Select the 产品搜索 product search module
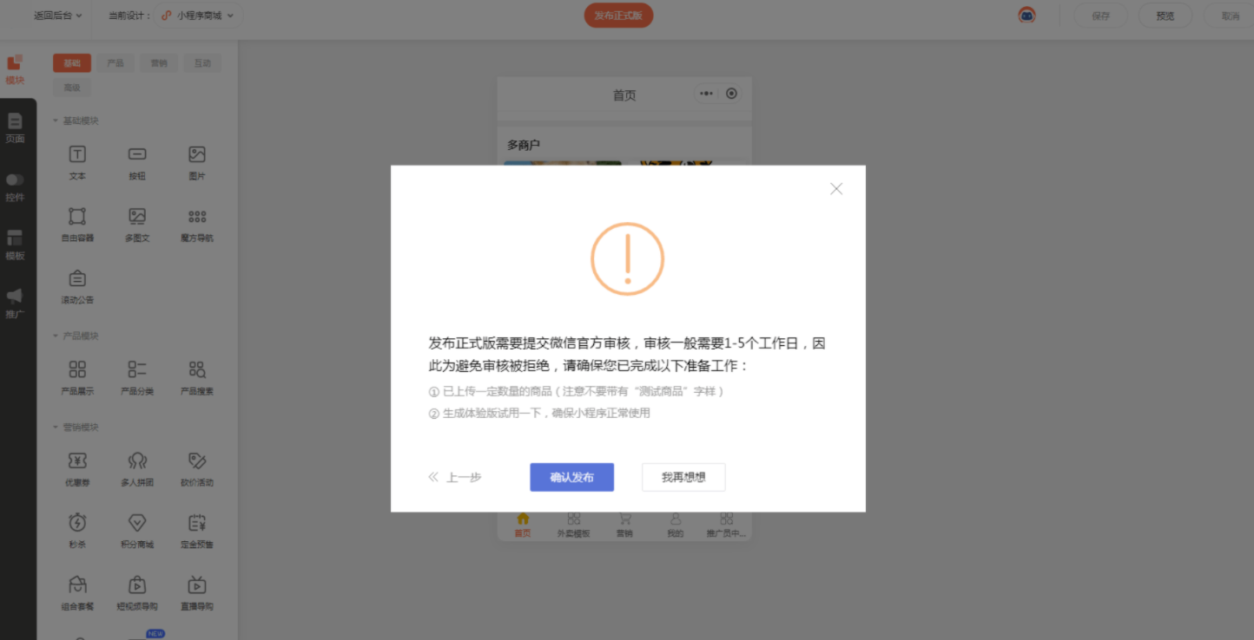This screenshot has width=1254, height=640. (197, 378)
